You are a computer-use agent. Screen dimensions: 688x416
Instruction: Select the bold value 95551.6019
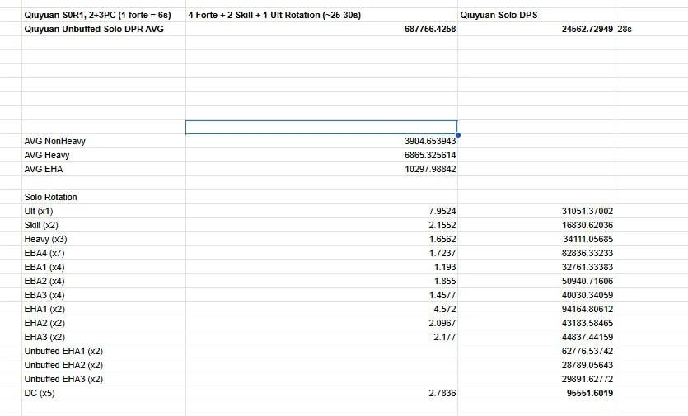590,394
